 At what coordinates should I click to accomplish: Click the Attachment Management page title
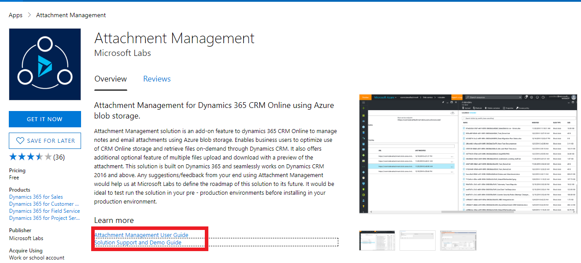(174, 38)
